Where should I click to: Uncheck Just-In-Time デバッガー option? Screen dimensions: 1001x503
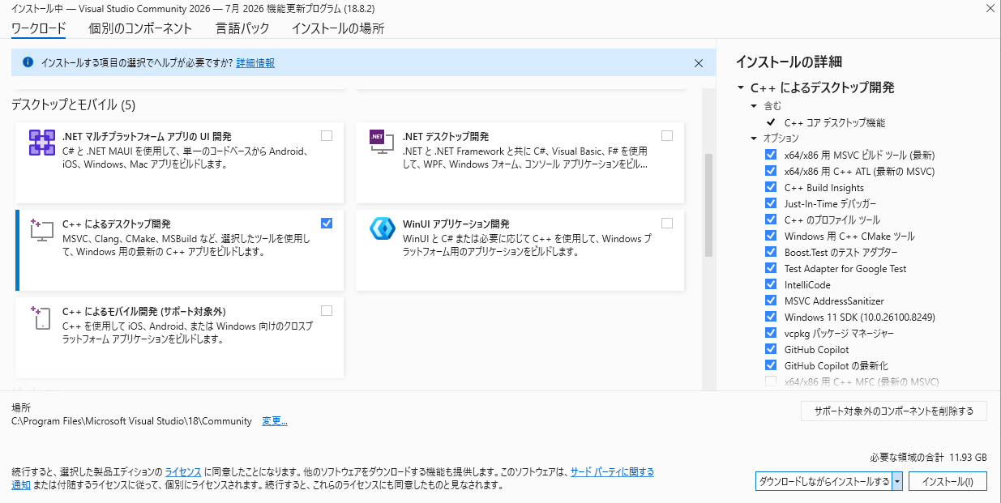tap(771, 203)
